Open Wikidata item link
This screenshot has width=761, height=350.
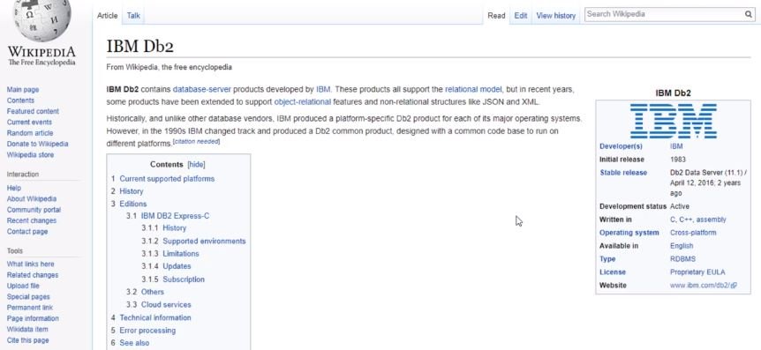point(27,329)
